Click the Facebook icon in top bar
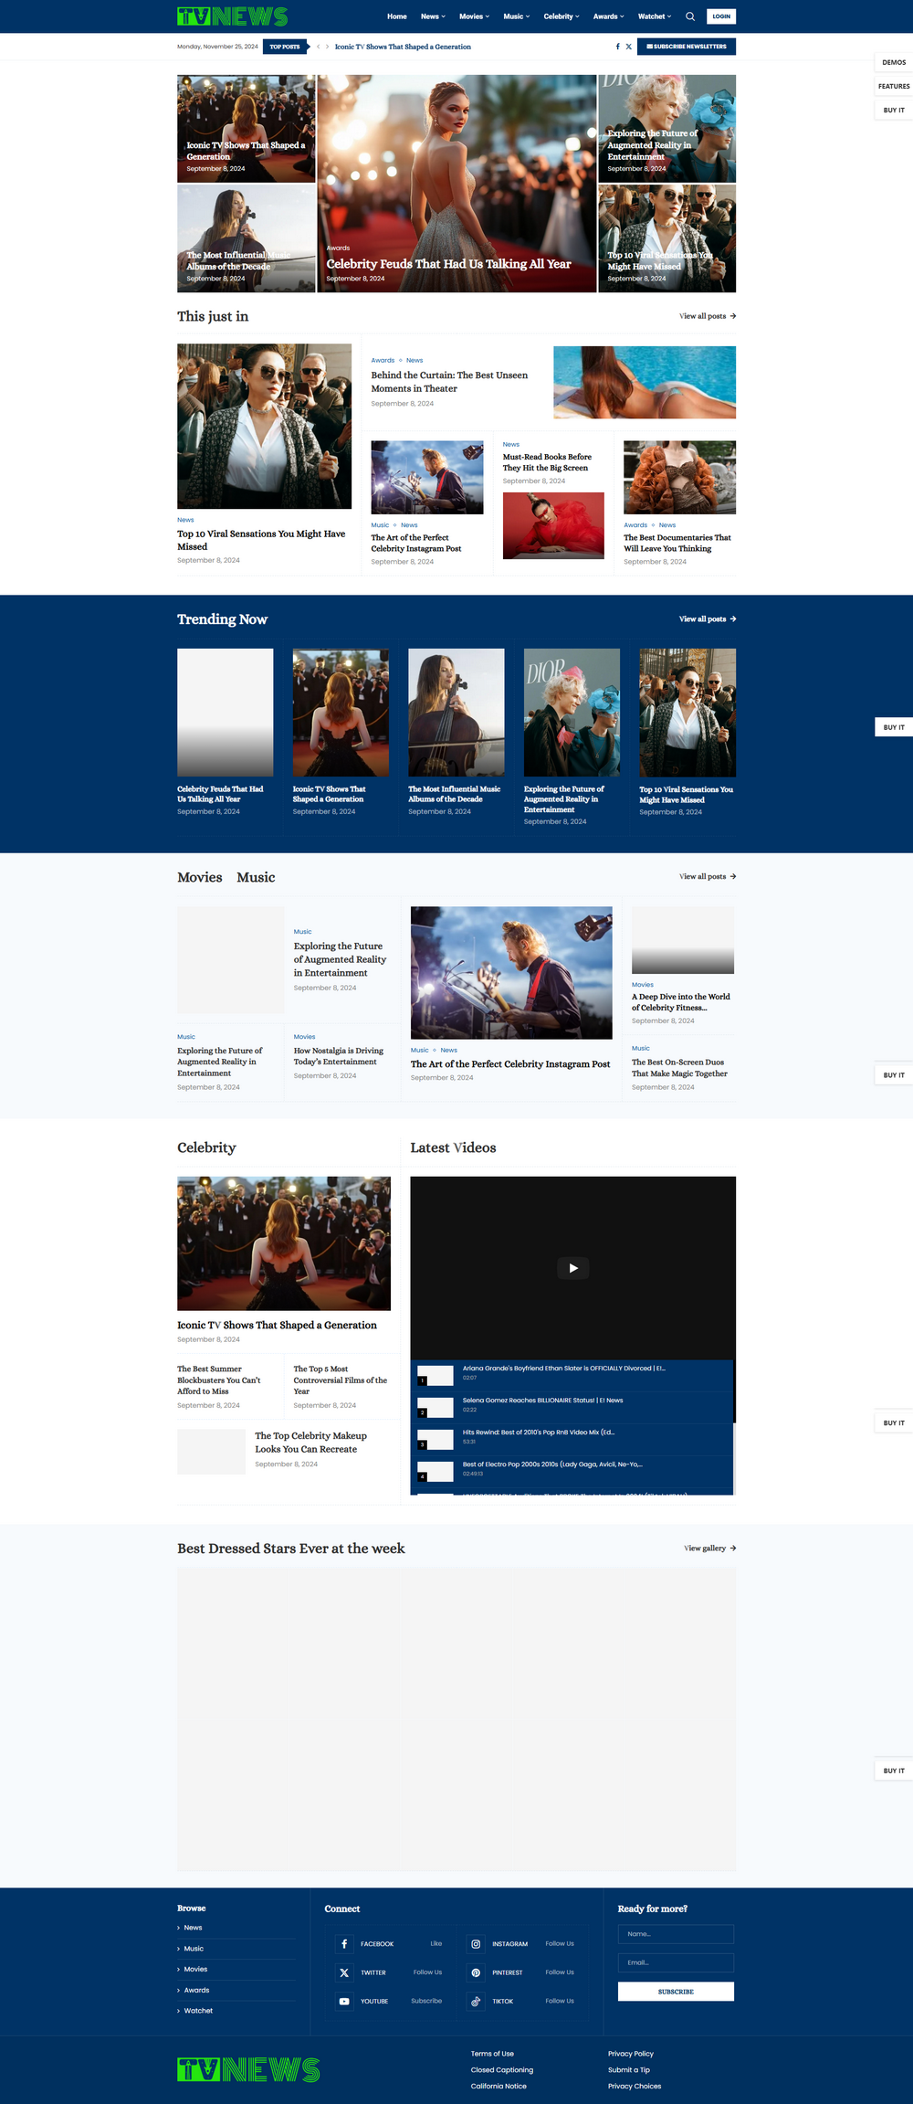Image resolution: width=913 pixels, height=2104 pixels. pyautogui.click(x=617, y=47)
